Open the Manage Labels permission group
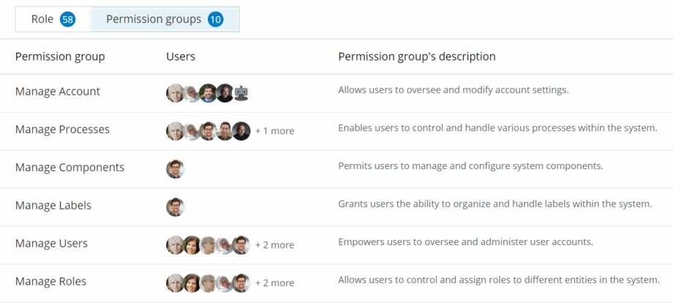 click(53, 206)
